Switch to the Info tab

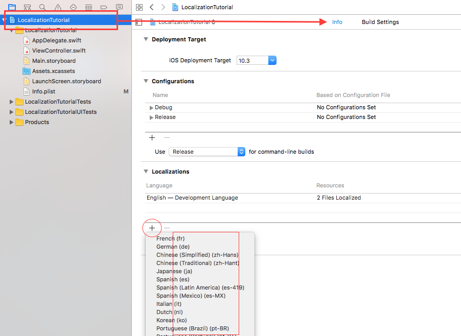(337, 22)
